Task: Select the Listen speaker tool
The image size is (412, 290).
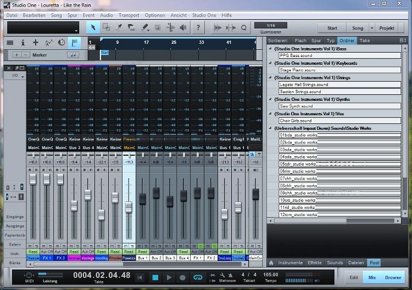Action: 183,27
